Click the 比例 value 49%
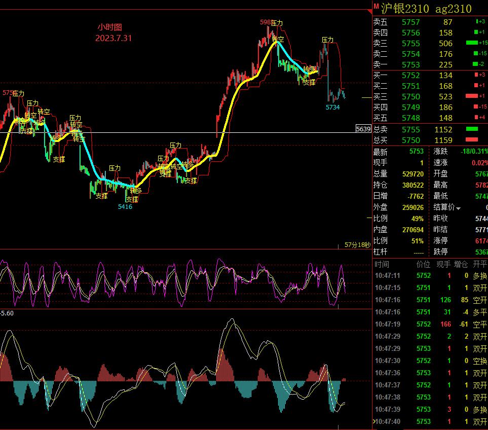488x430 pixels. pos(418,219)
